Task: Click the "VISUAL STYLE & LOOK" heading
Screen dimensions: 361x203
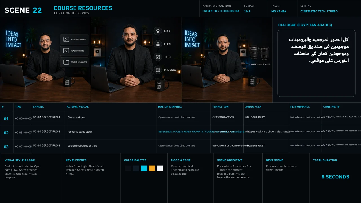Action: tap(20, 160)
